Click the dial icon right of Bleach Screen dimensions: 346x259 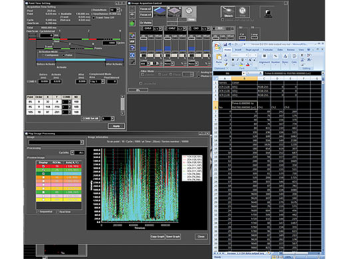tap(242, 12)
